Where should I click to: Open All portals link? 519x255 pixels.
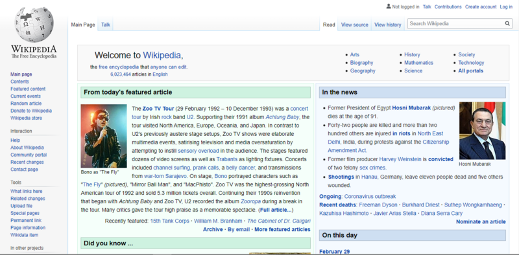click(x=471, y=71)
